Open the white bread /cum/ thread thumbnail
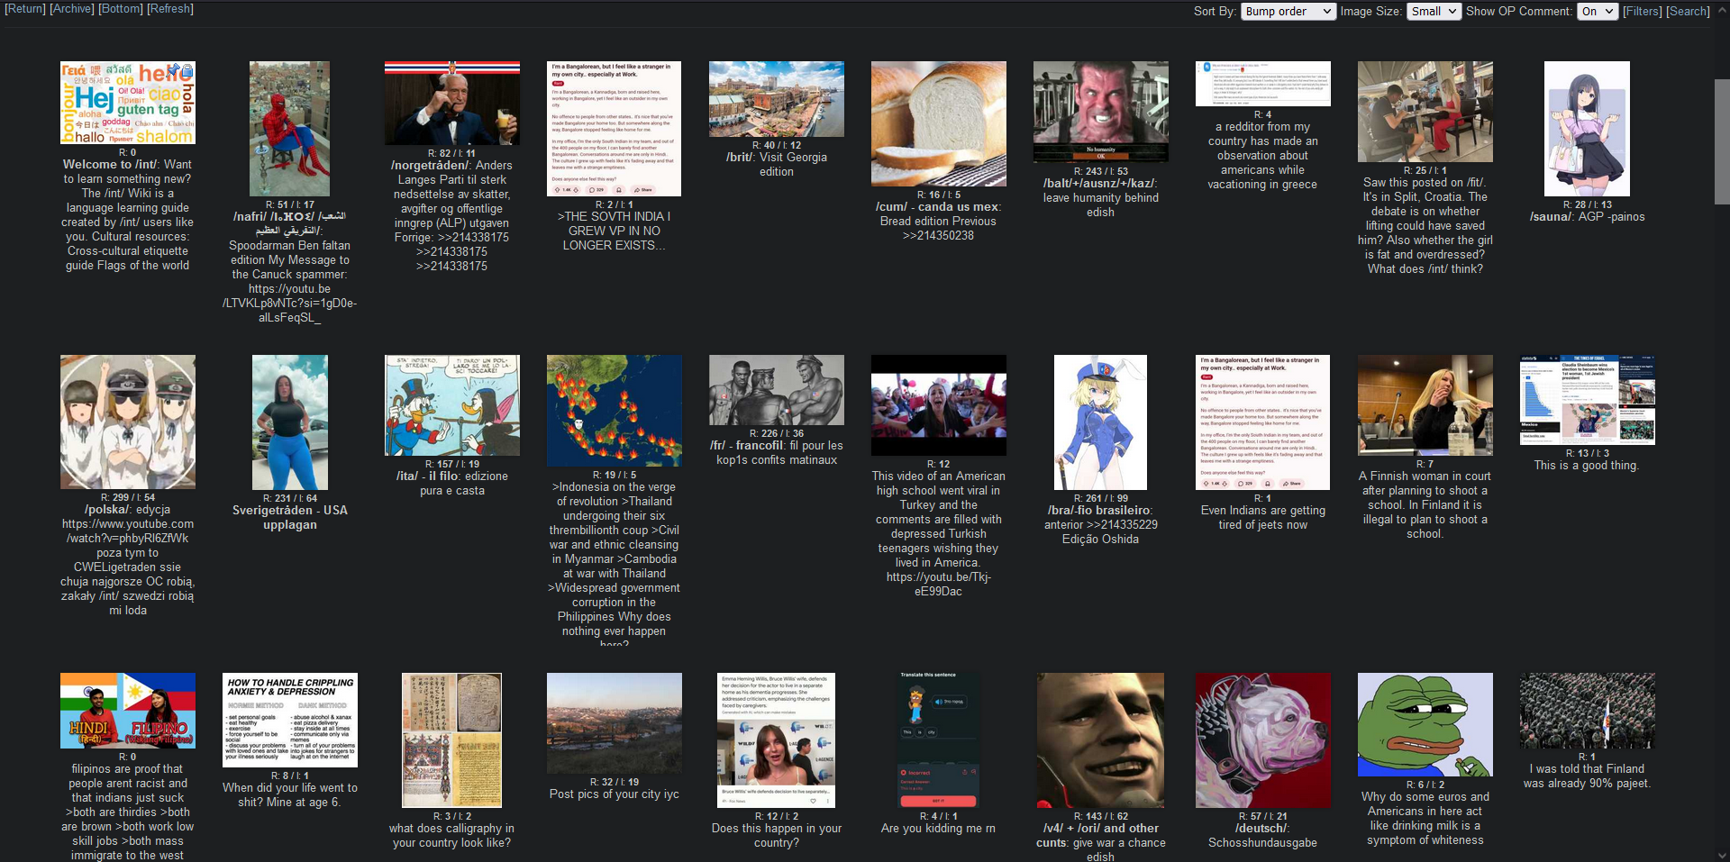The width and height of the screenshot is (1730, 862). (938, 123)
